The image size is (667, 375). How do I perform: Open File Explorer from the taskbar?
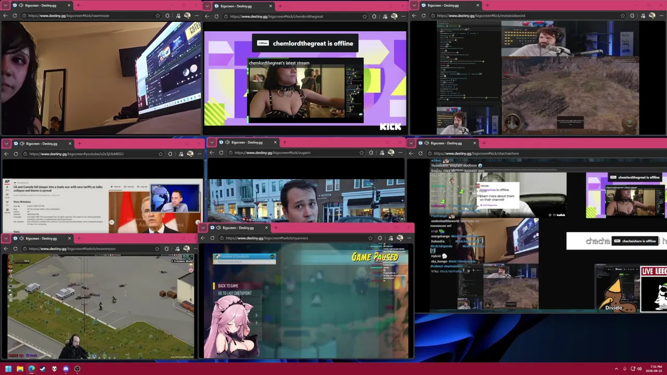point(20,369)
